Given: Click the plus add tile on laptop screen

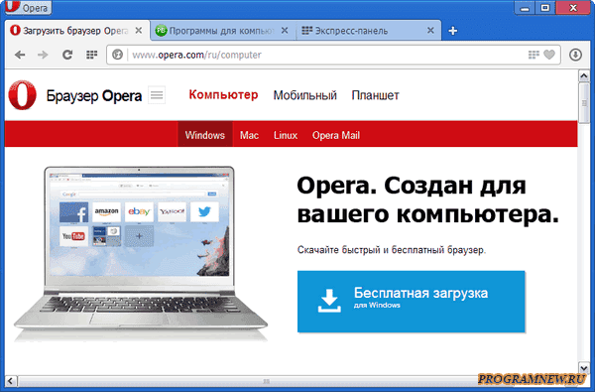Looking at the screenshot, I should pyautogui.click(x=139, y=236).
